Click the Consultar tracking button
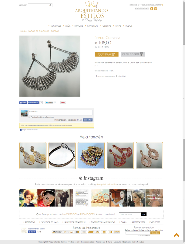Viewport: 185px width, 244px height. click(155, 233)
